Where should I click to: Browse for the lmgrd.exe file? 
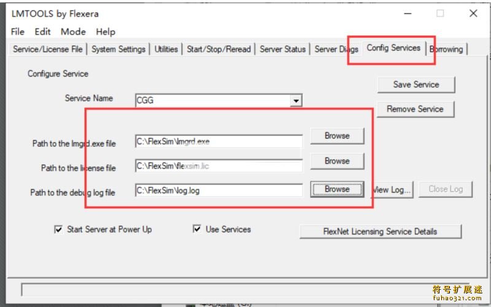coord(337,135)
